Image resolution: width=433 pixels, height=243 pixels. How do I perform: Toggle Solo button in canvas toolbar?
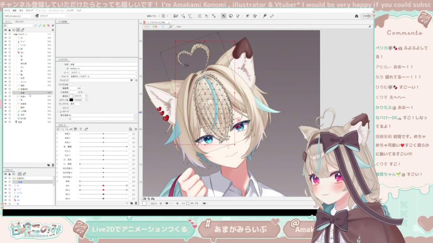[x=179, y=27]
